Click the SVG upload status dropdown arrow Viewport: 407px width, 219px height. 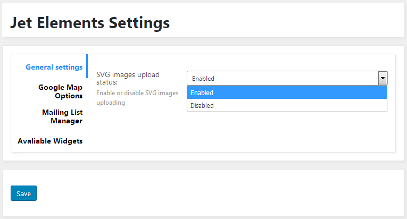(383, 78)
